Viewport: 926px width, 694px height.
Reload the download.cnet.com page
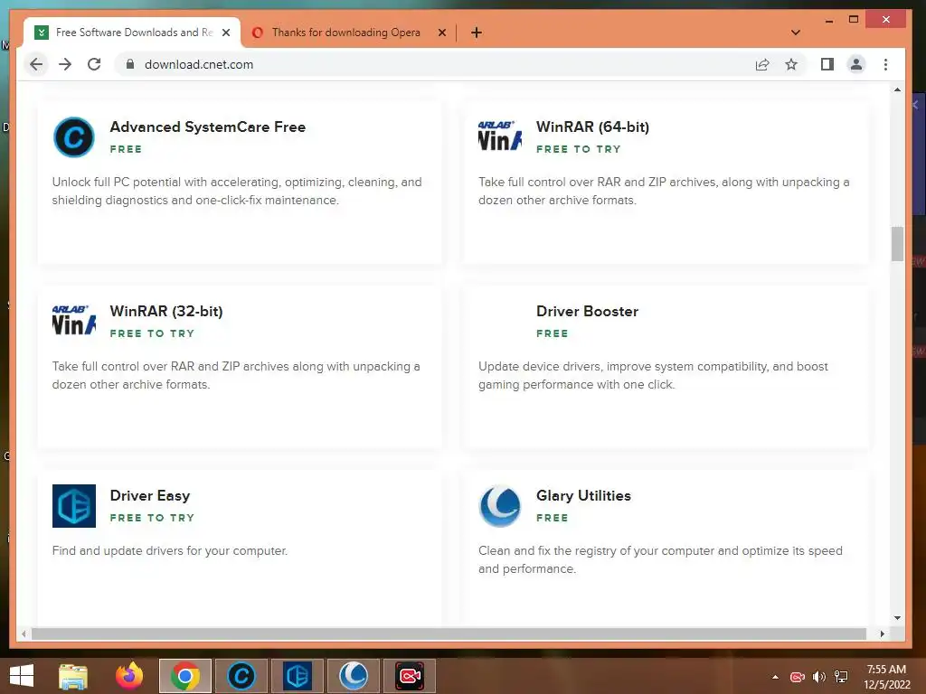(94, 64)
